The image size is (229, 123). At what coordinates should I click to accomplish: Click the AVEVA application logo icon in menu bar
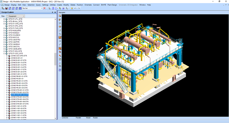2,5
